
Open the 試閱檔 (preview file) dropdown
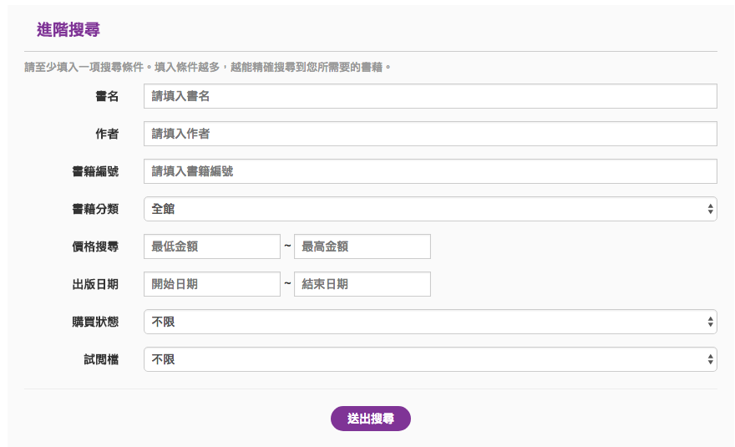click(x=430, y=359)
